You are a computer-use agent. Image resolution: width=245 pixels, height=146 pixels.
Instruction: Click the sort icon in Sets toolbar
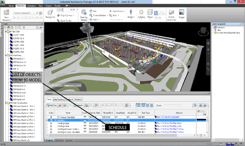[x=37, y=27]
